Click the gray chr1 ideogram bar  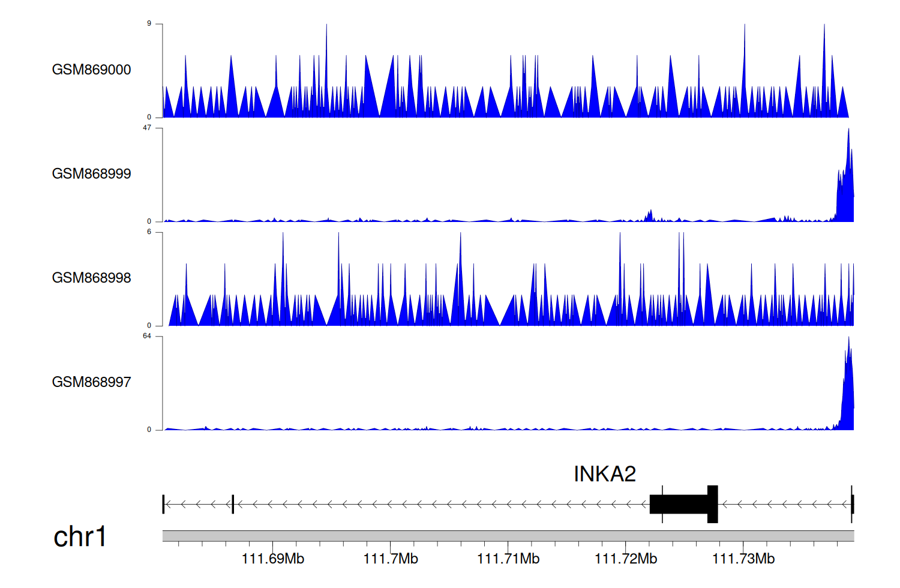coord(508,536)
